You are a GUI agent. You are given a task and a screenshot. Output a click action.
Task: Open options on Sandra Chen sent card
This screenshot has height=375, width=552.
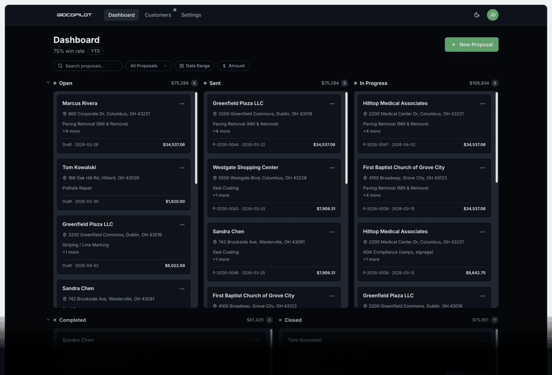(x=332, y=232)
